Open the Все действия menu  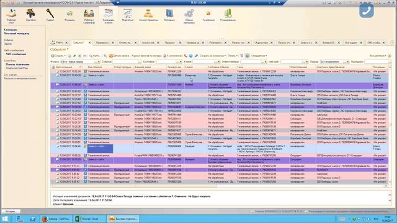(x=378, y=56)
